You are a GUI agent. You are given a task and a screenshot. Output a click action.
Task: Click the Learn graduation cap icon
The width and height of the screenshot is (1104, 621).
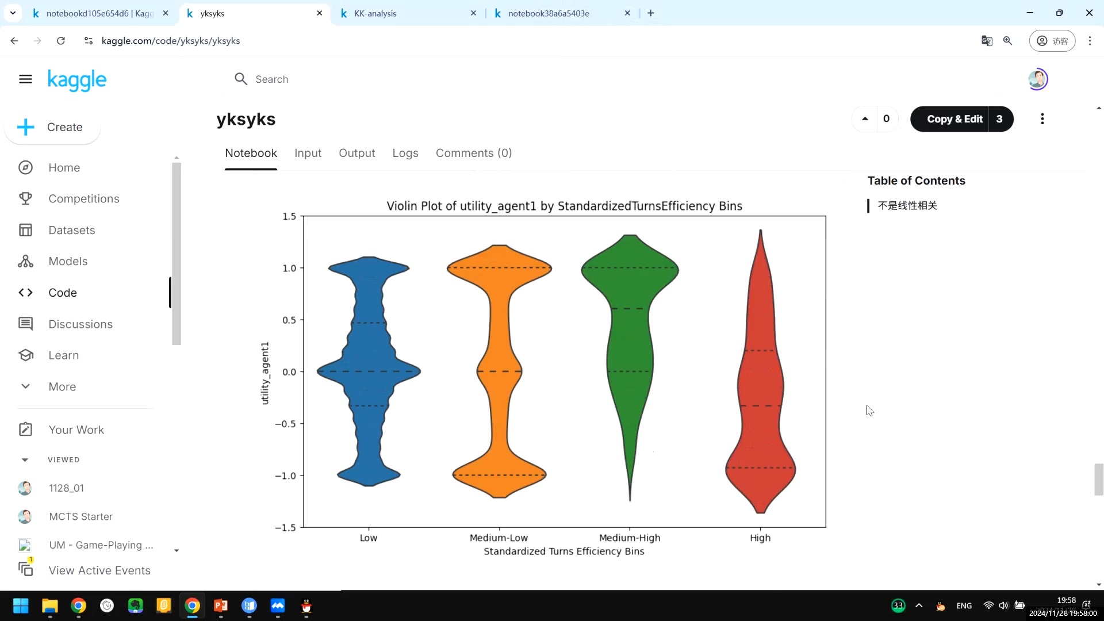tap(25, 355)
